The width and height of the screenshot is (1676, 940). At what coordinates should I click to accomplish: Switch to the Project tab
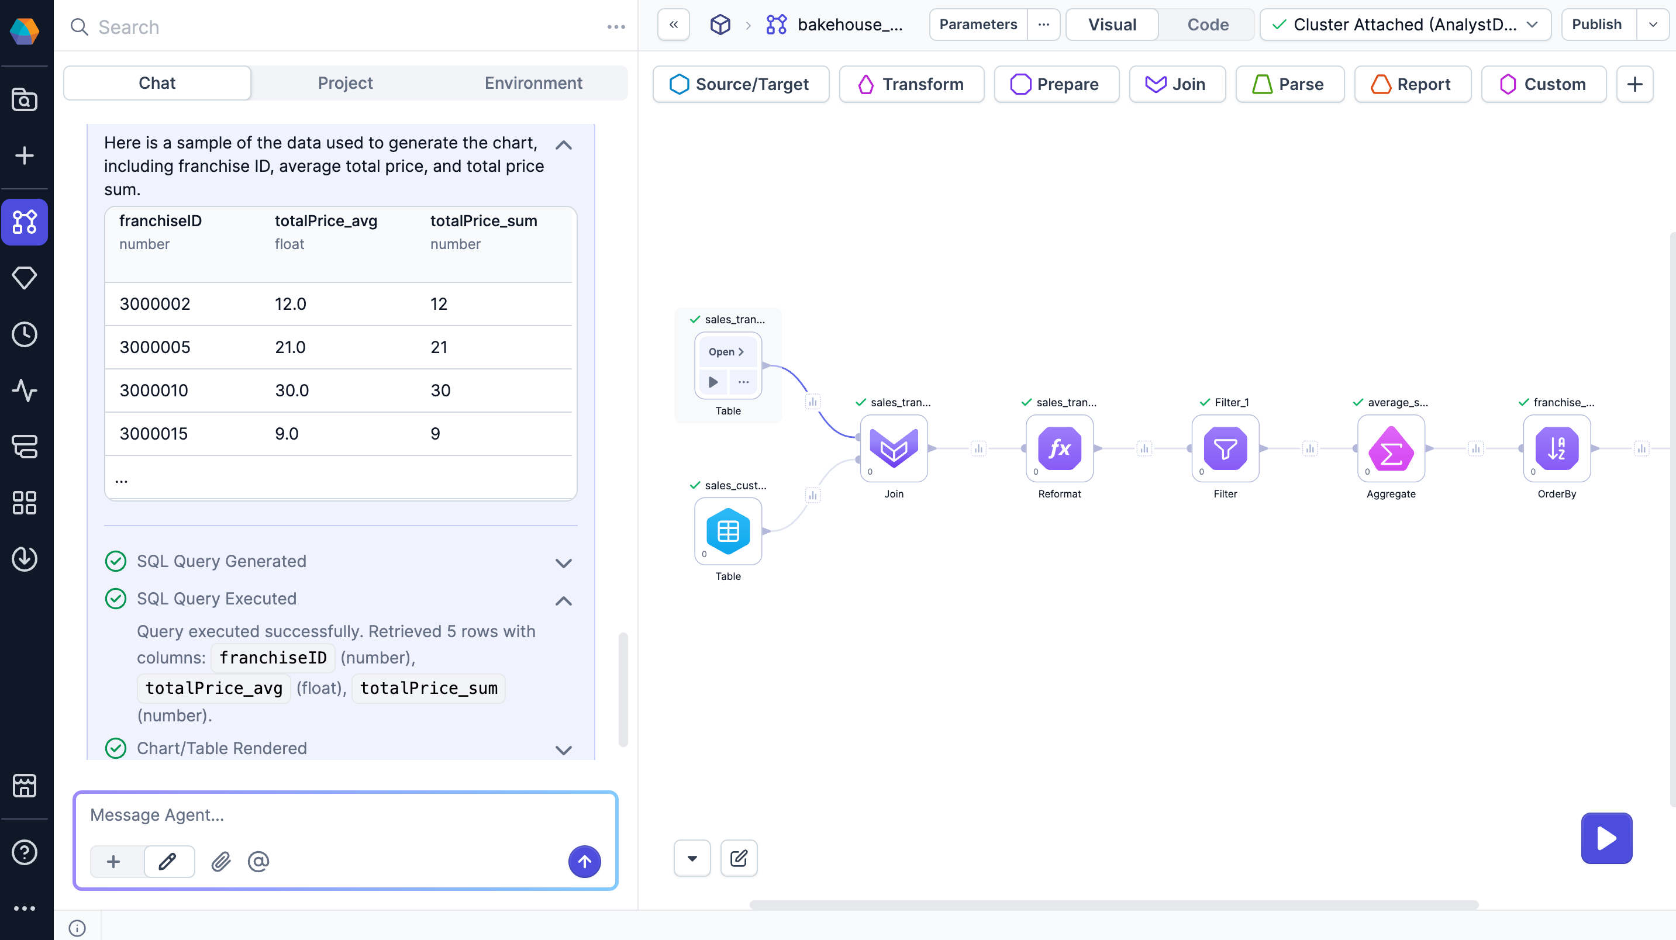(345, 82)
